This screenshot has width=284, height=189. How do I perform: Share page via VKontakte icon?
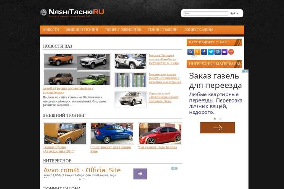190,52
